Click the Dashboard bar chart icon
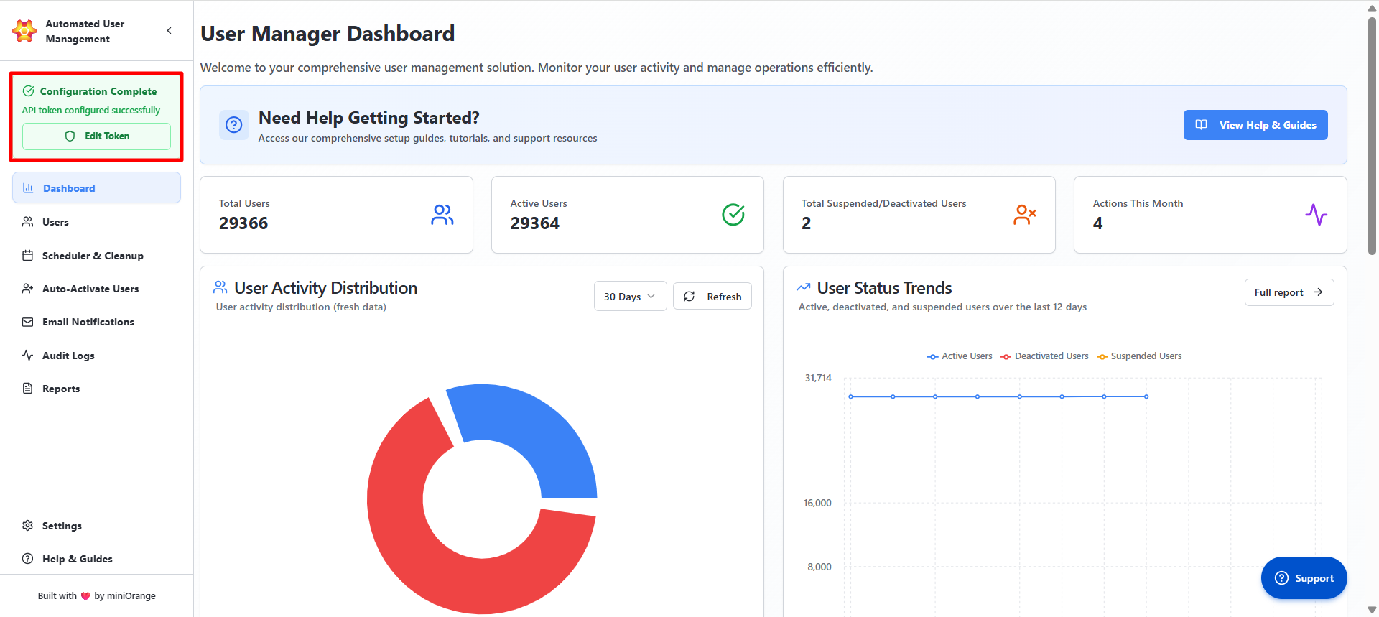The height and width of the screenshot is (617, 1379). tap(28, 188)
